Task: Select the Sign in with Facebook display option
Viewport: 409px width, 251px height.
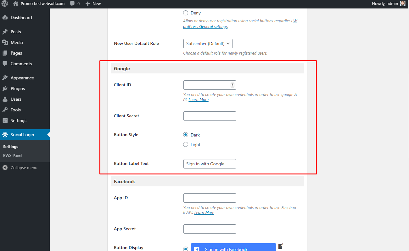Action: tap(186, 249)
